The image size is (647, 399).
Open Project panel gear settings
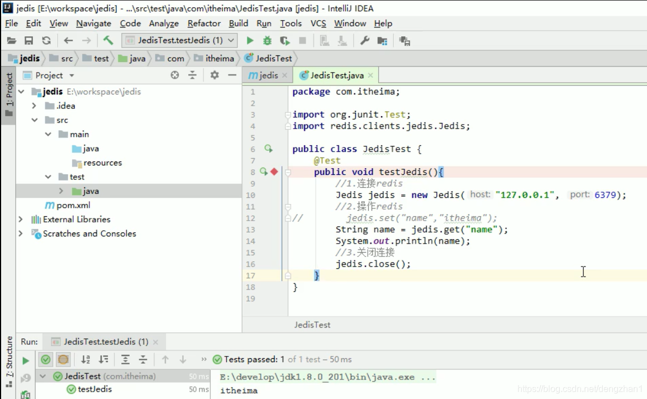[215, 75]
